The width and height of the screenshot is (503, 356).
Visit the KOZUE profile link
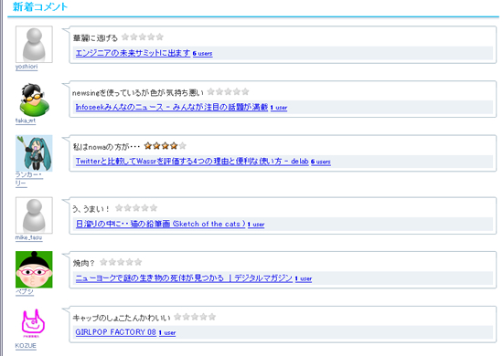26,346
